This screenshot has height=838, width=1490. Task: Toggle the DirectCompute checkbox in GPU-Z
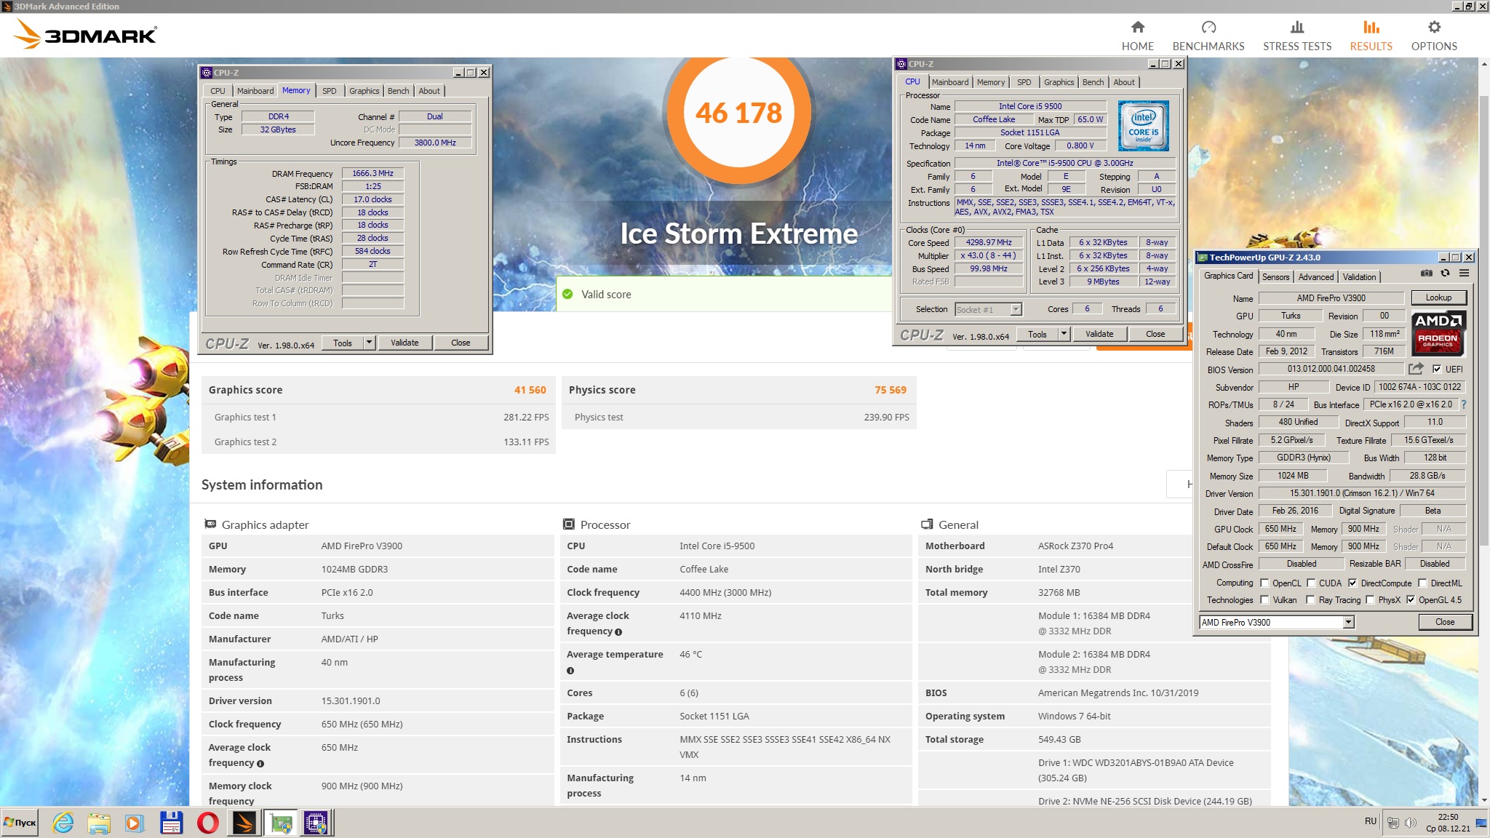[x=1352, y=583]
